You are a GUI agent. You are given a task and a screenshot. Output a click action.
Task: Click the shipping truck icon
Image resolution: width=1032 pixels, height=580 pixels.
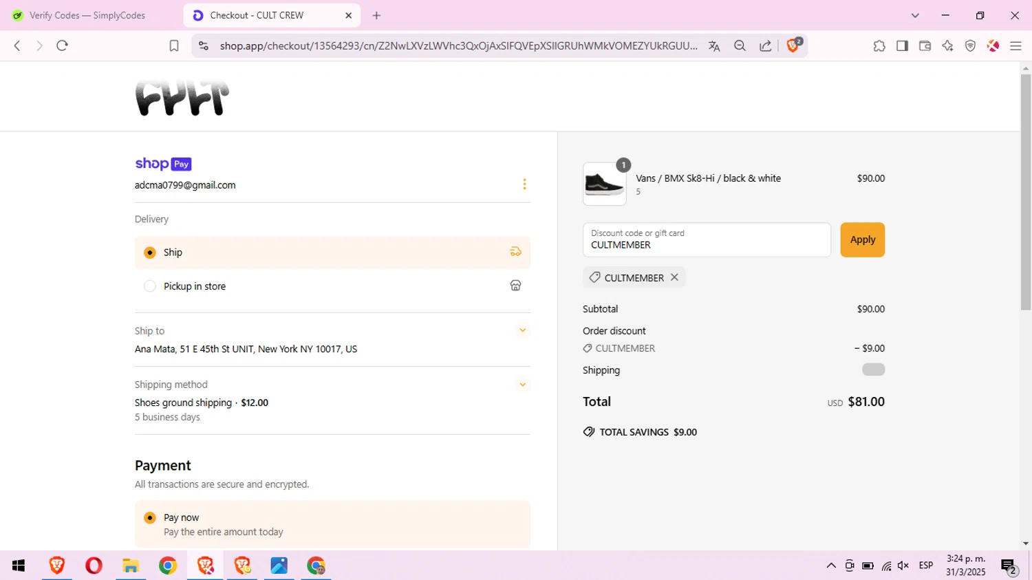point(515,252)
